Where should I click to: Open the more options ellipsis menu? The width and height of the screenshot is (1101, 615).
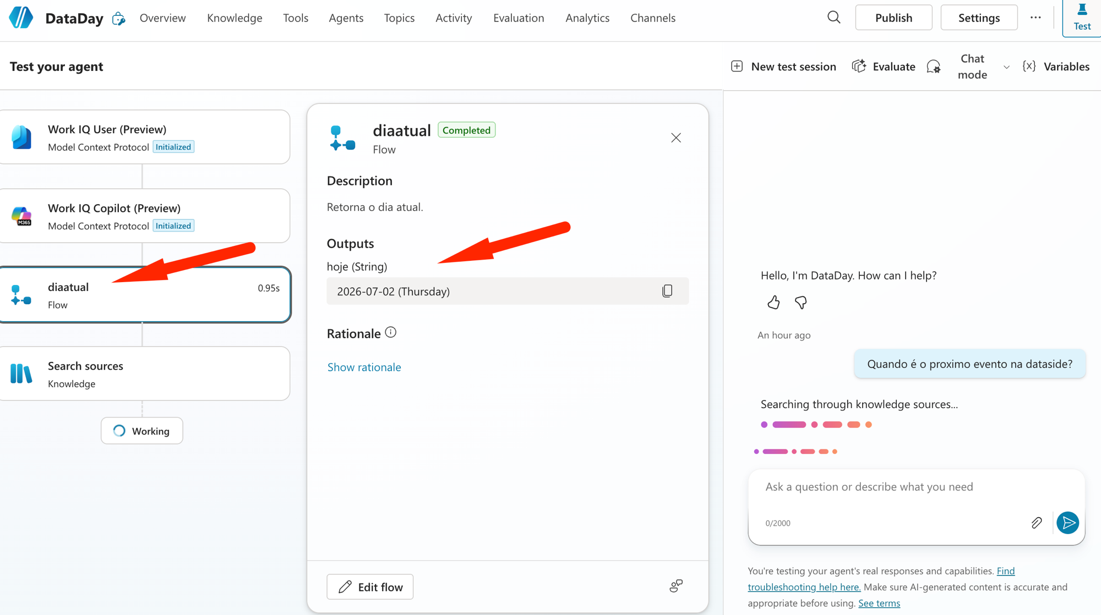1035,18
